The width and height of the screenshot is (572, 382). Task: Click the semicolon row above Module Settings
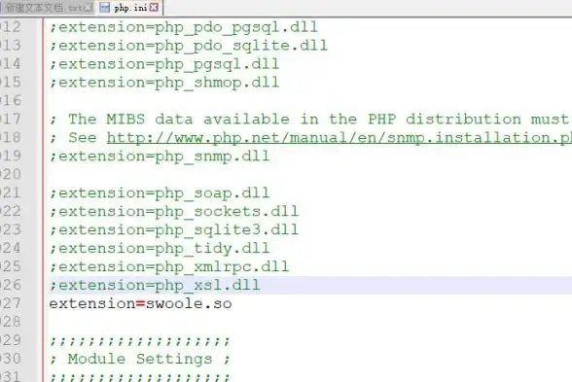140,341
